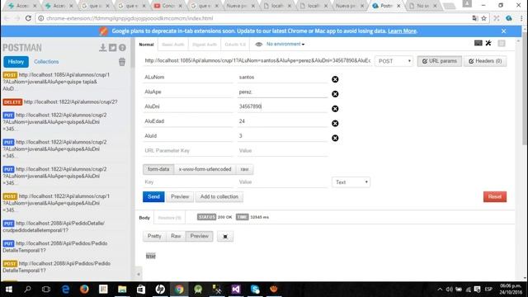Select the OAuth 1.0 tab

tap(235, 45)
